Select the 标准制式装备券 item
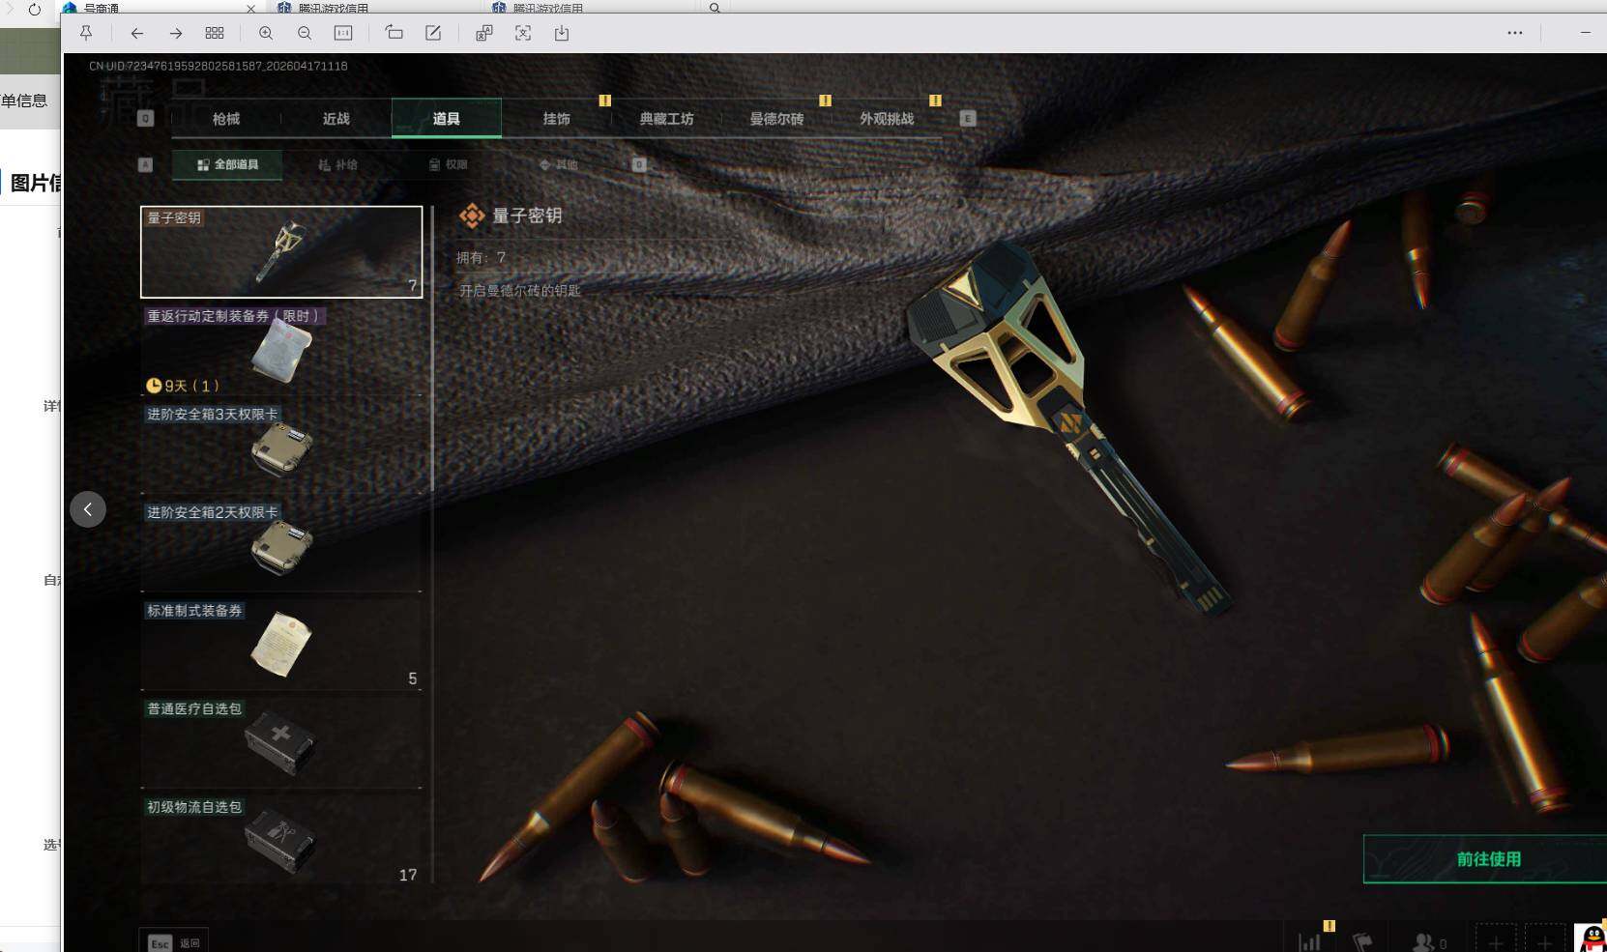Viewport: 1607px width, 952px height. (281, 644)
